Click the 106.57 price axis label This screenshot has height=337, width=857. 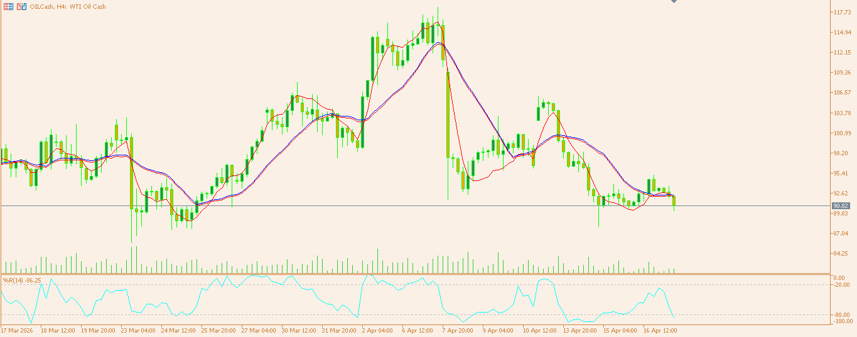coord(841,93)
